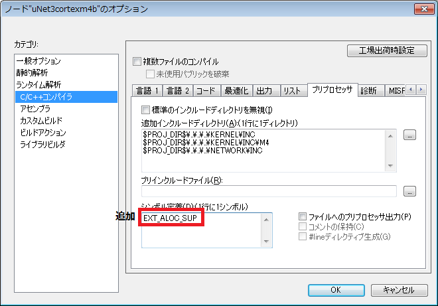The height and width of the screenshot is (306, 438).
Task: Browse for additional include directories
Action: (409, 135)
